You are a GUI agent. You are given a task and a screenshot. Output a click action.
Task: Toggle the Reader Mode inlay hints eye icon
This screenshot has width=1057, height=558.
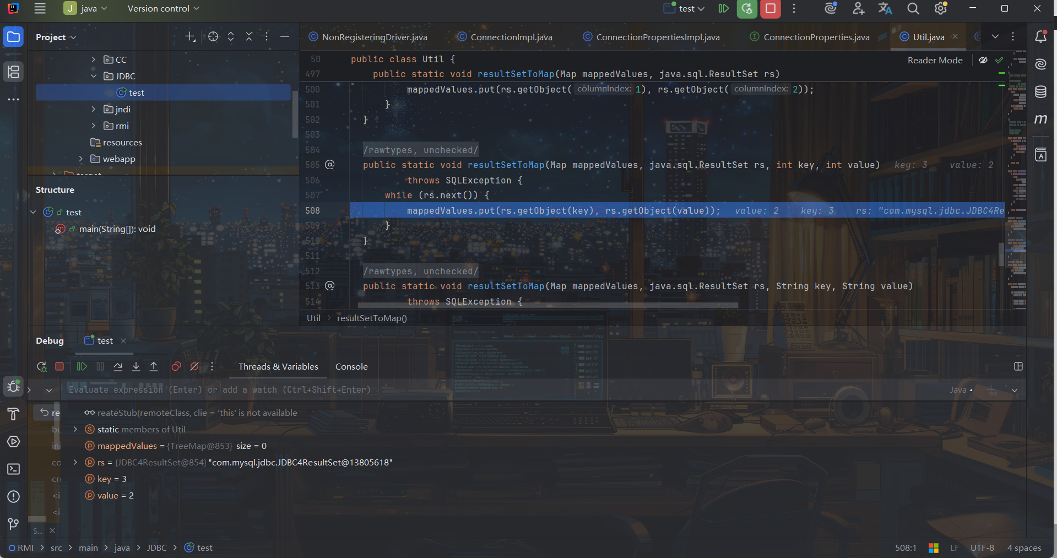point(983,60)
